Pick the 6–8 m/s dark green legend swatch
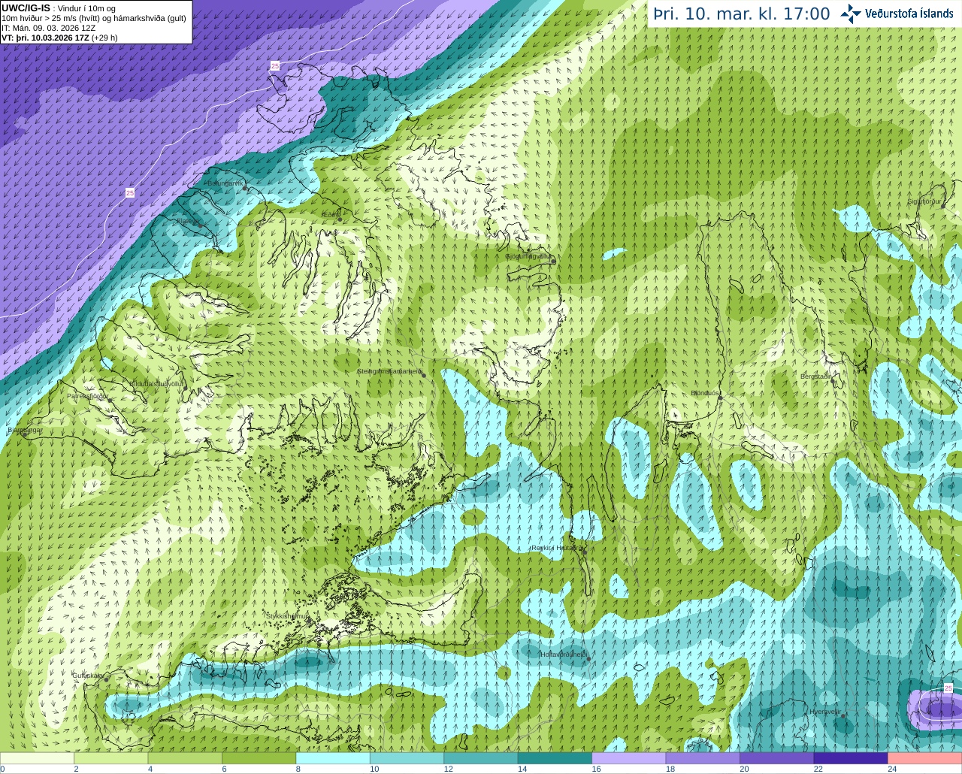Screen dimensions: 962x774 click(259, 757)
